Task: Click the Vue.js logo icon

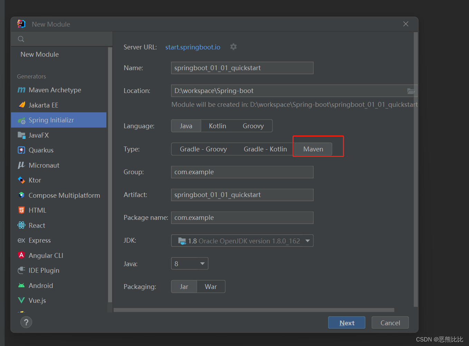Action: click(x=21, y=300)
